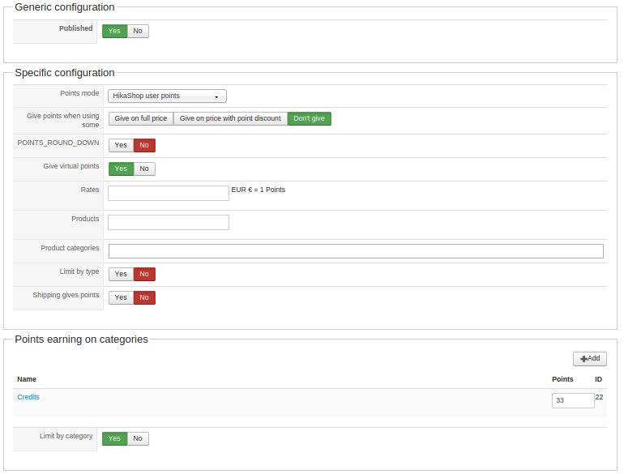Click the Add category button
The image size is (624, 474).
point(590,359)
